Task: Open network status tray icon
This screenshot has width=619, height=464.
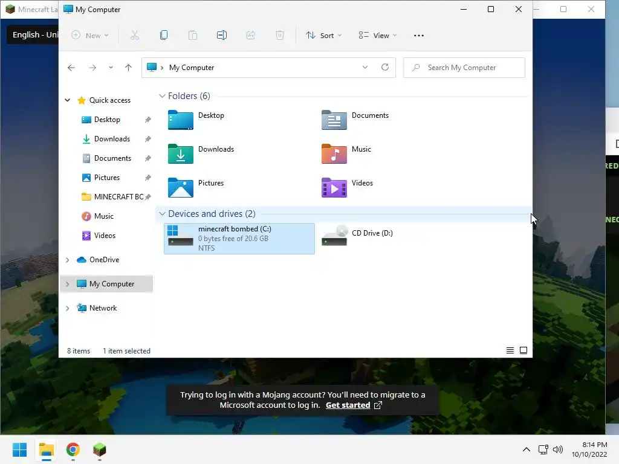Action: tap(543, 449)
